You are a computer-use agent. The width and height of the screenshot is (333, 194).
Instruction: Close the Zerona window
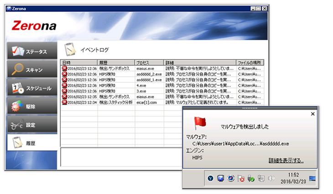tap(264, 9)
